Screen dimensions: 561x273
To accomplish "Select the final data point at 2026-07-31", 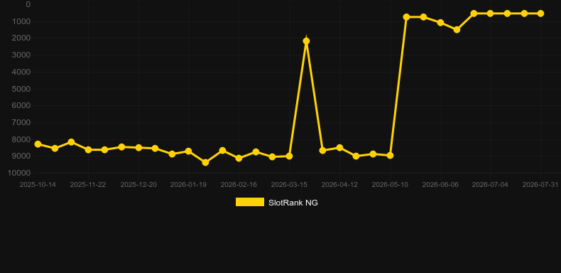I will (540, 14).
